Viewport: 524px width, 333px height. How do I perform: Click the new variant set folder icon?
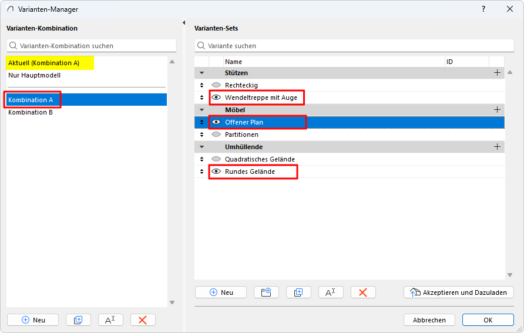(266, 292)
